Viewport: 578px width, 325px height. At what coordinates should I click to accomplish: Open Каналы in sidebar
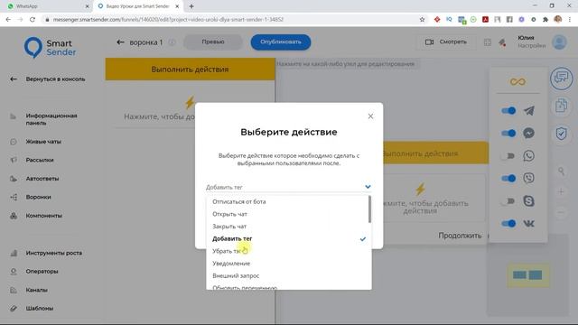click(x=36, y=290)
